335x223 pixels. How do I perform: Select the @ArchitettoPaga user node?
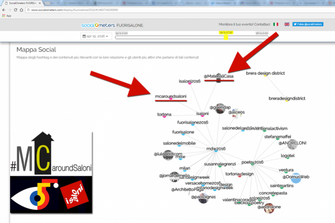(x=187, y=190)
